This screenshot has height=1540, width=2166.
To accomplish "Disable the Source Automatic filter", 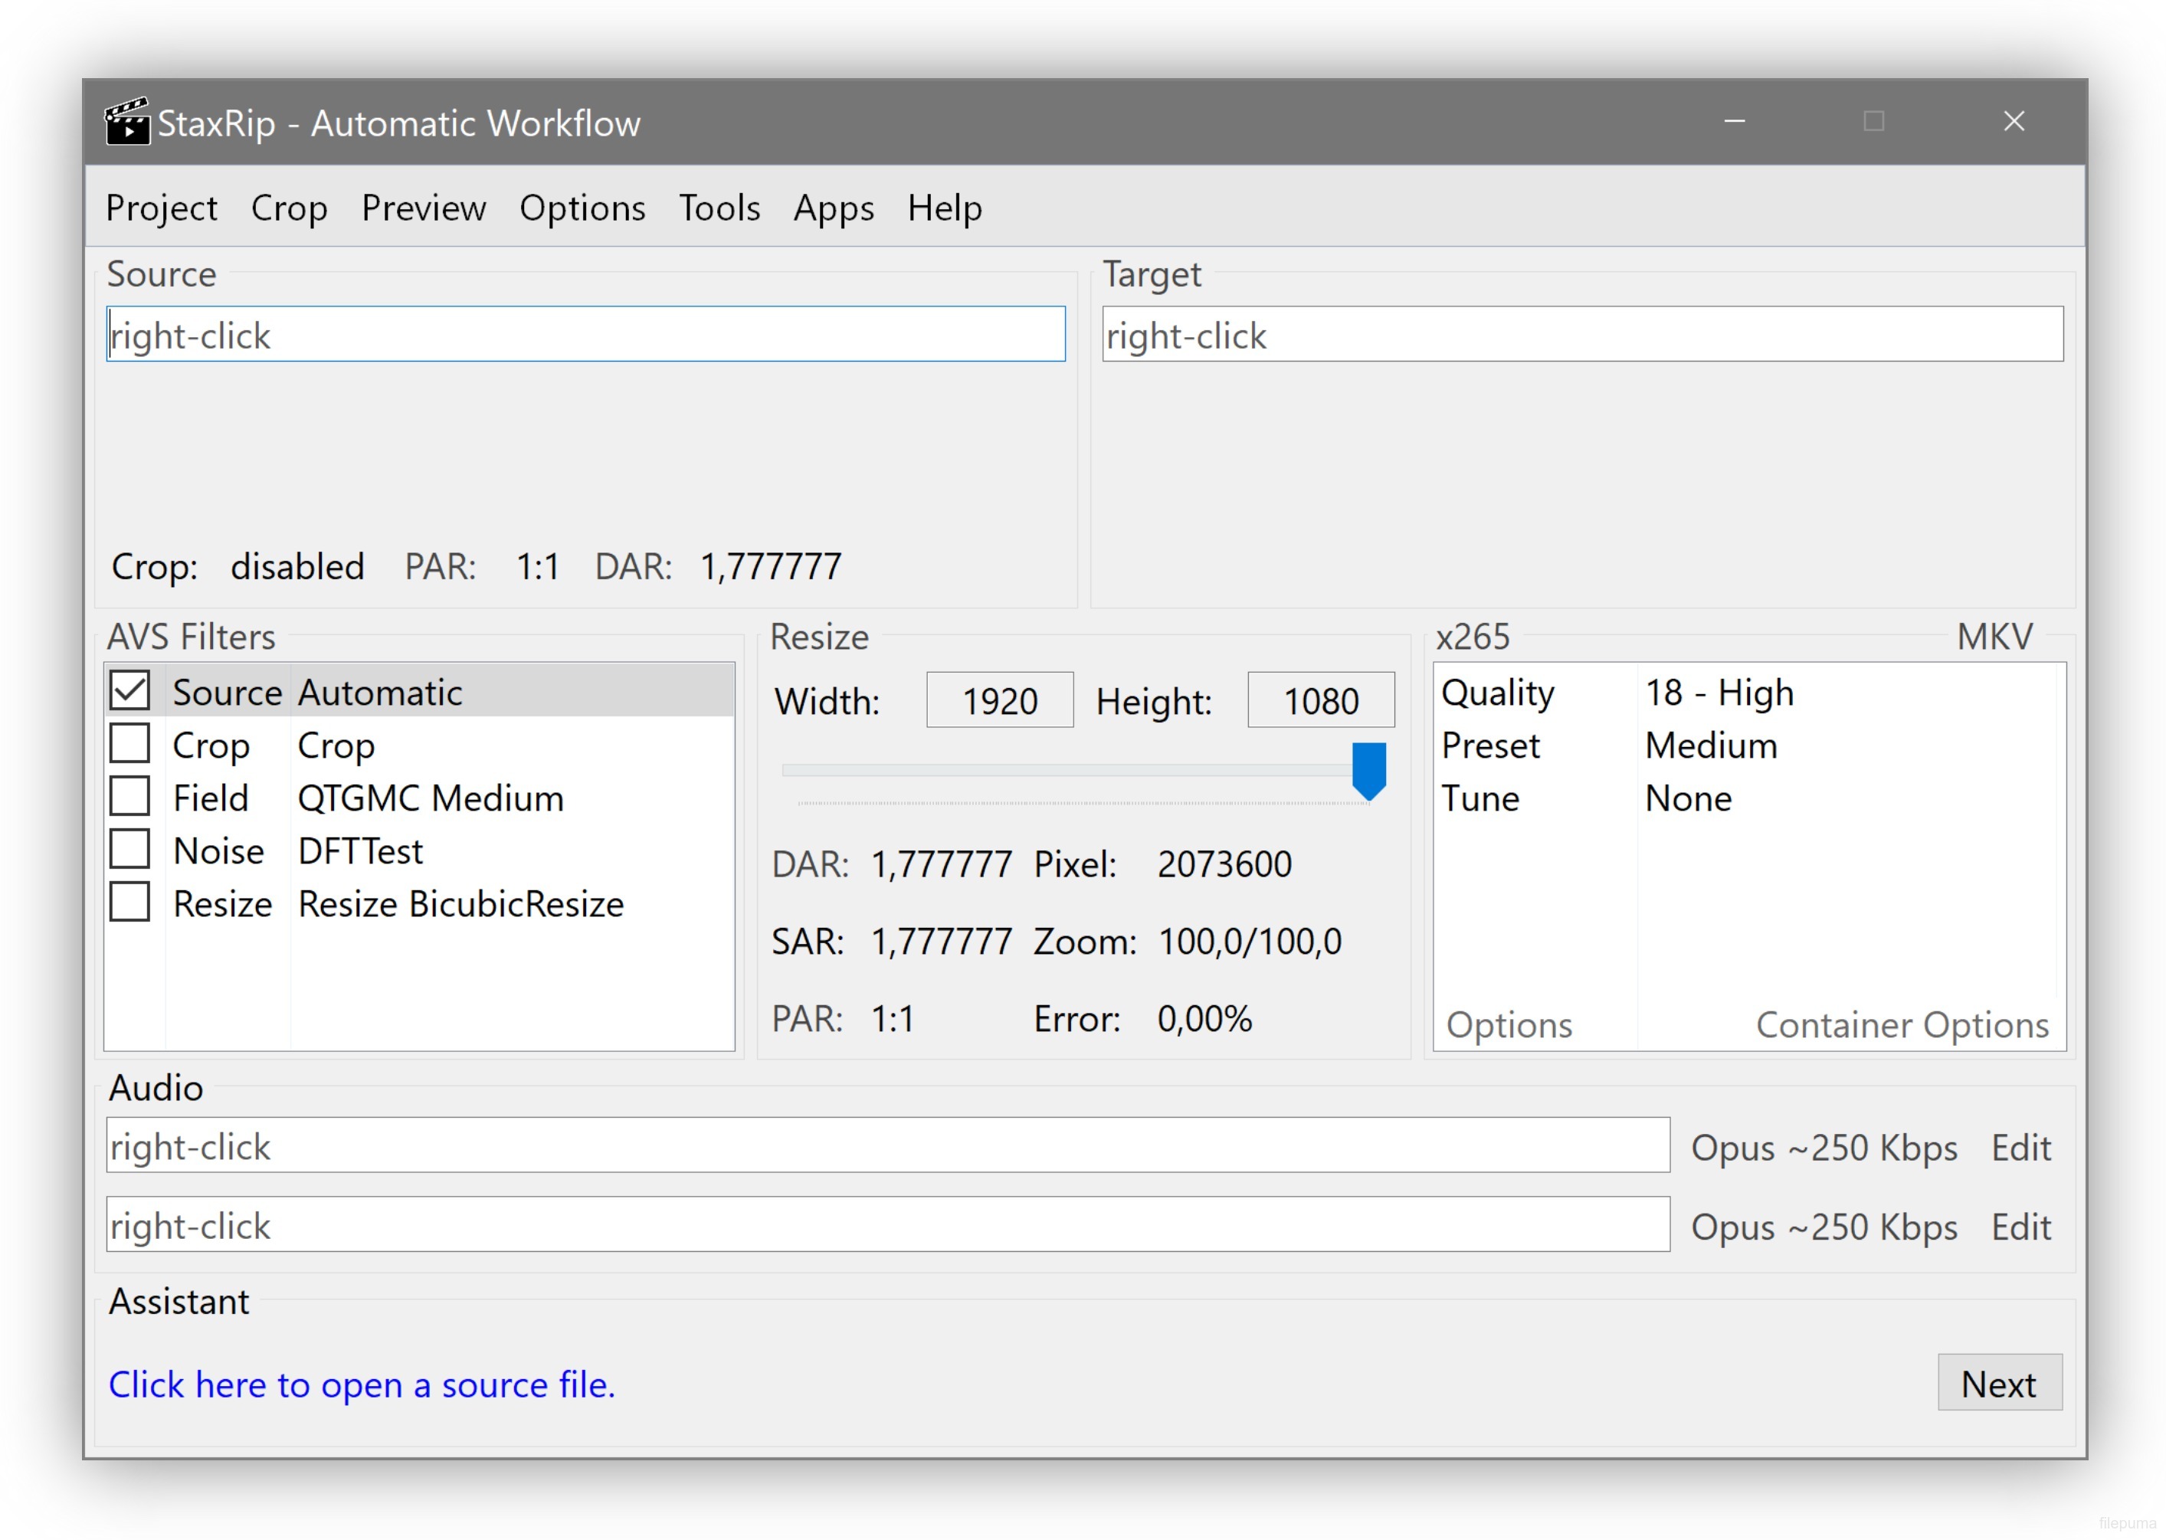I will point(131,691).
